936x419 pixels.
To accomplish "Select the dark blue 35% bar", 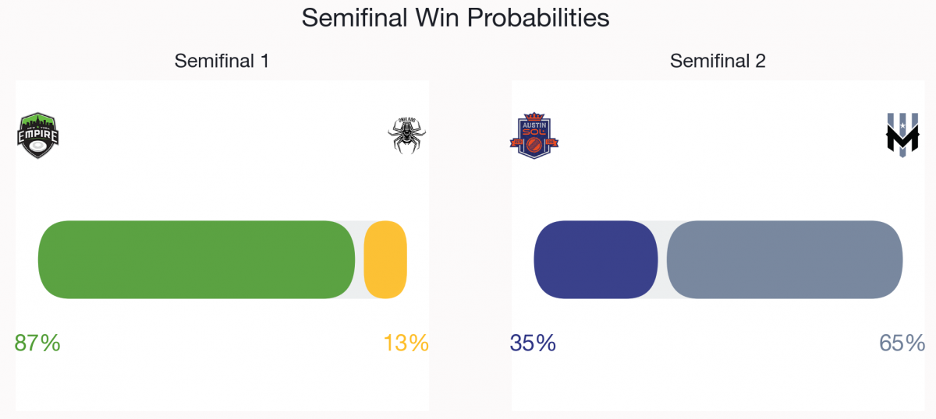I will tap(596, 259).
